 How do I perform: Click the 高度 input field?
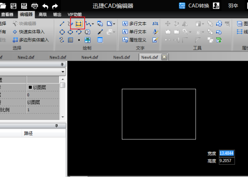[x=227, y=161]
